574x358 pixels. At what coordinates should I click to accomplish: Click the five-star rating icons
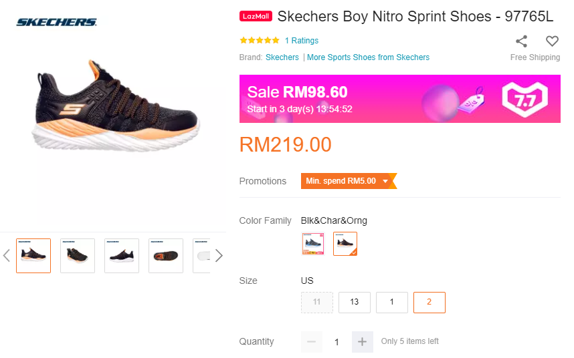(x=260, y=41)
